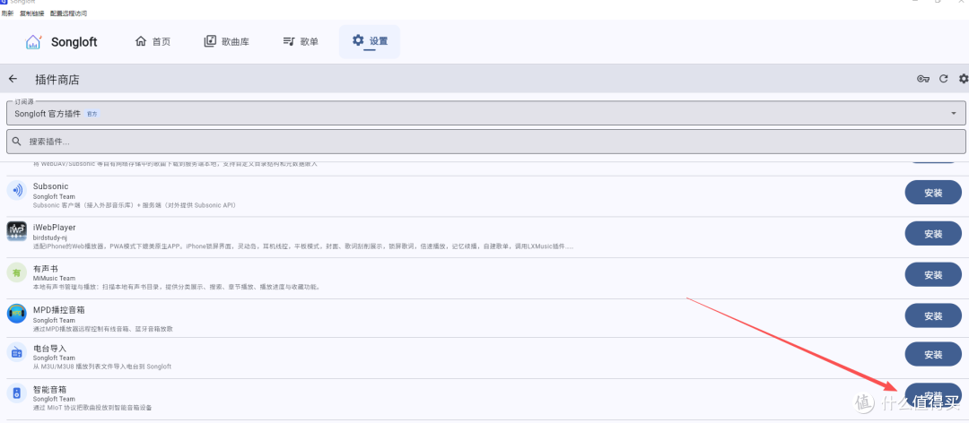This screenshot has height=423, width=969.
Task: Click the 智能音箱 speaker icon
Action: point(17,393)
